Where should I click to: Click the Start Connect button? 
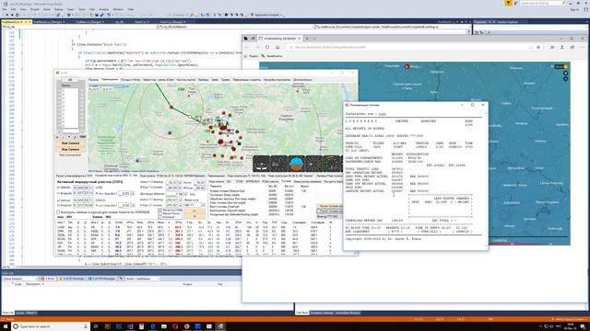pos(70,143)
